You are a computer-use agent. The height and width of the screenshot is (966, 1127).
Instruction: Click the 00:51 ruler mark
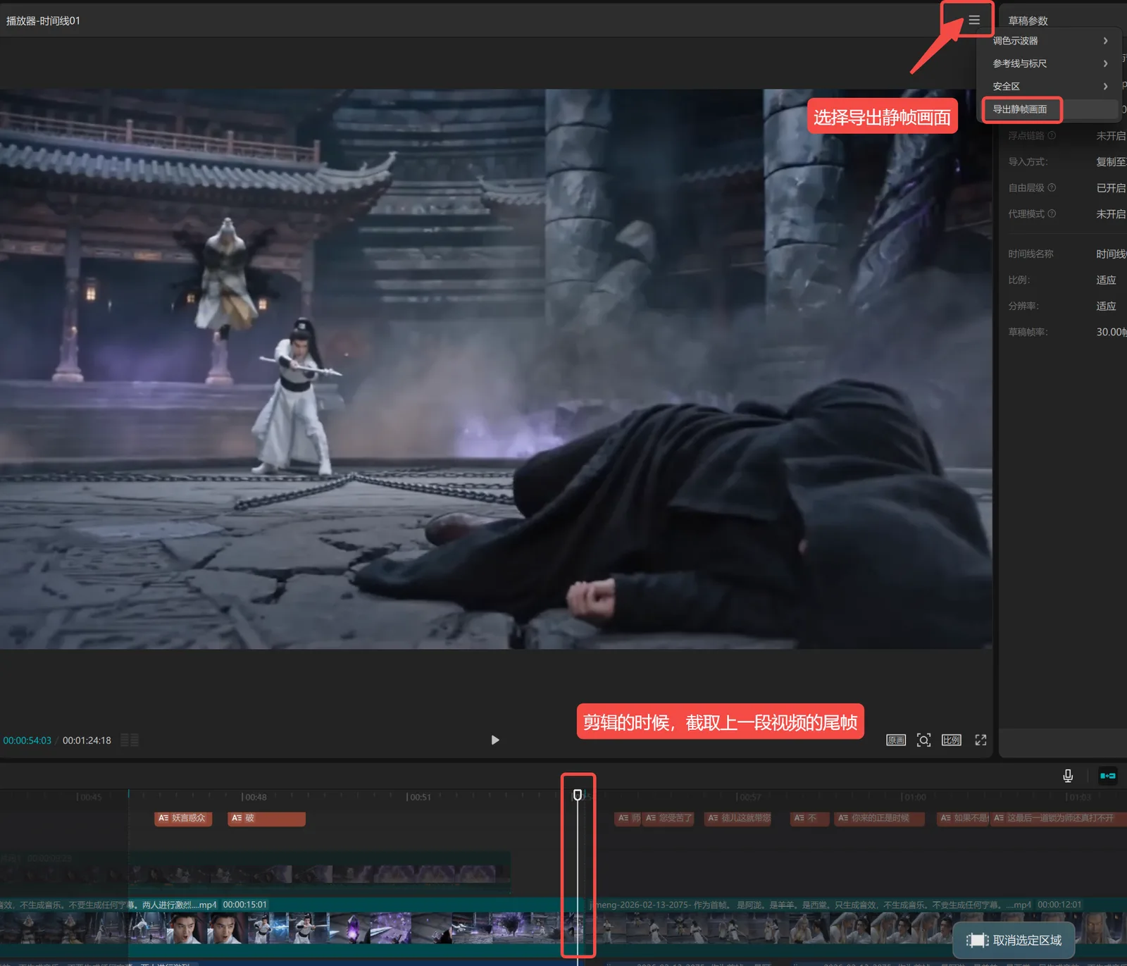[420, 797]
